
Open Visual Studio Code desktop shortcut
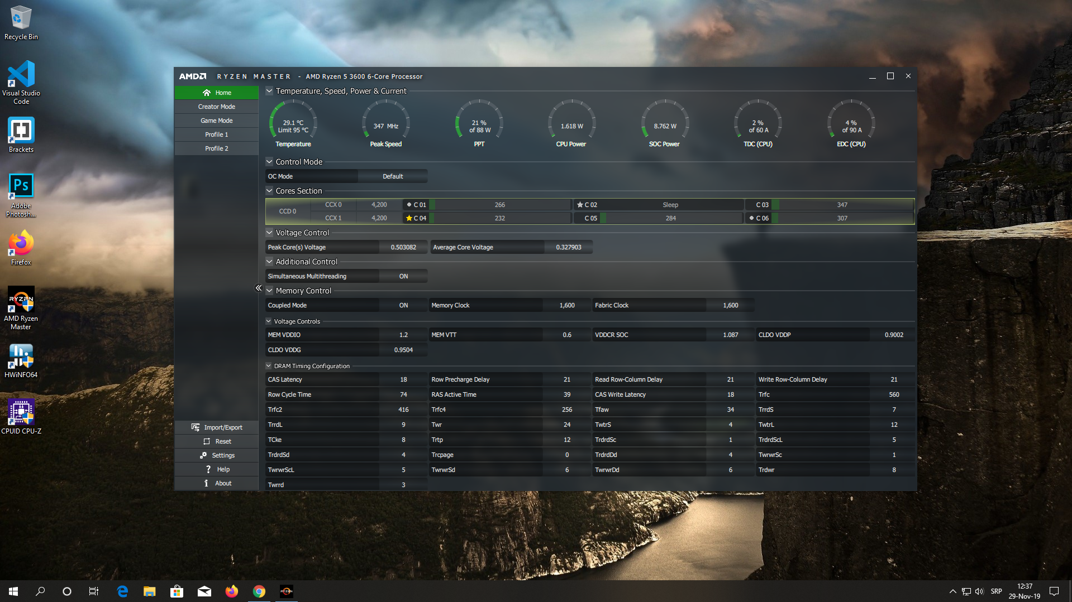(21, 83)
